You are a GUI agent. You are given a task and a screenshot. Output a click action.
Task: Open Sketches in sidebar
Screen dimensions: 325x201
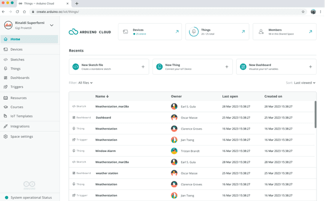coord(17,59)
